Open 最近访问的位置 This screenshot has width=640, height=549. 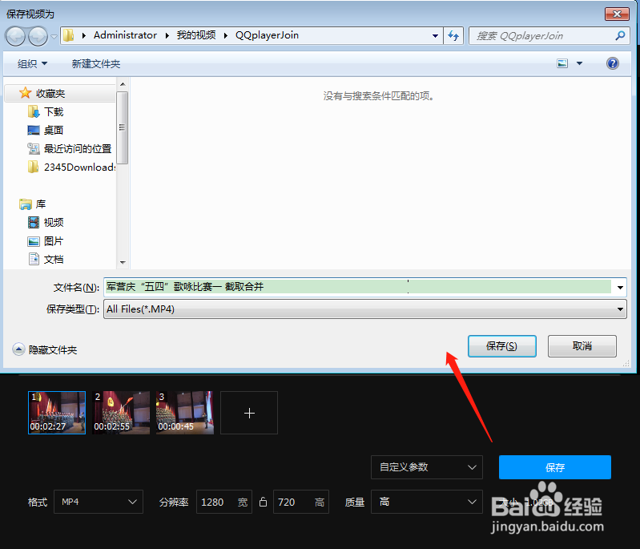click(78, 149)
